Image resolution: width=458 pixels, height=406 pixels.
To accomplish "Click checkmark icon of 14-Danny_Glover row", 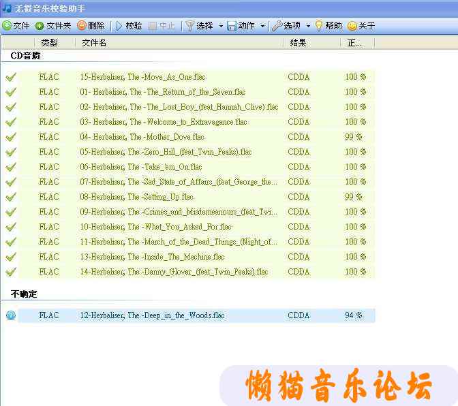I will coord(11,272).
